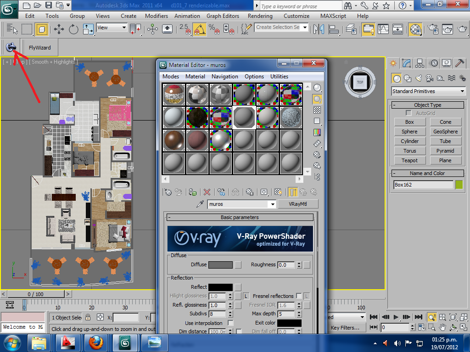This screenshot has height=352, width=470.
Task: Select the Cameras category icon
Action: 430,78
